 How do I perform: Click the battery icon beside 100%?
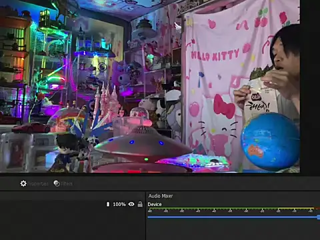click(x=108, y=204)
